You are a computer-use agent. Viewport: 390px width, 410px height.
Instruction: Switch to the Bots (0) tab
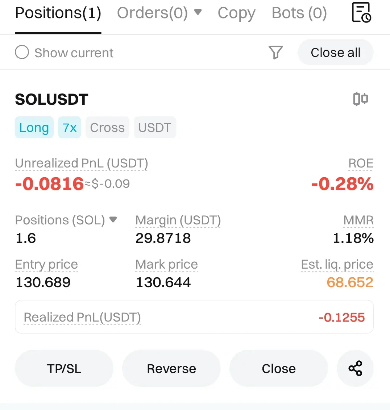pos(299,13)
